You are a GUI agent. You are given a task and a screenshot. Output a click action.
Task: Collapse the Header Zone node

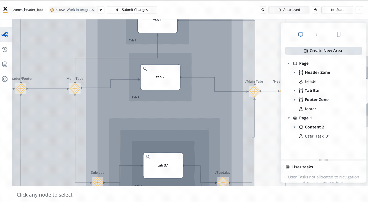tap(294, 73)
